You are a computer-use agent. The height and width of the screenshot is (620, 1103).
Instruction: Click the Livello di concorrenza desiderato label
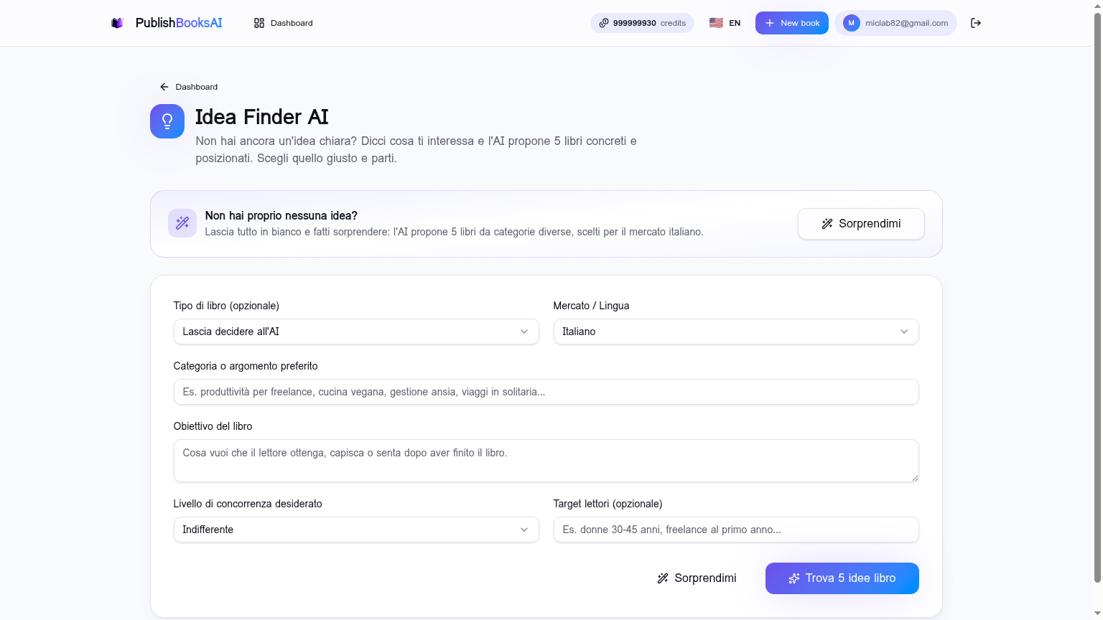(x=248, y=504)
